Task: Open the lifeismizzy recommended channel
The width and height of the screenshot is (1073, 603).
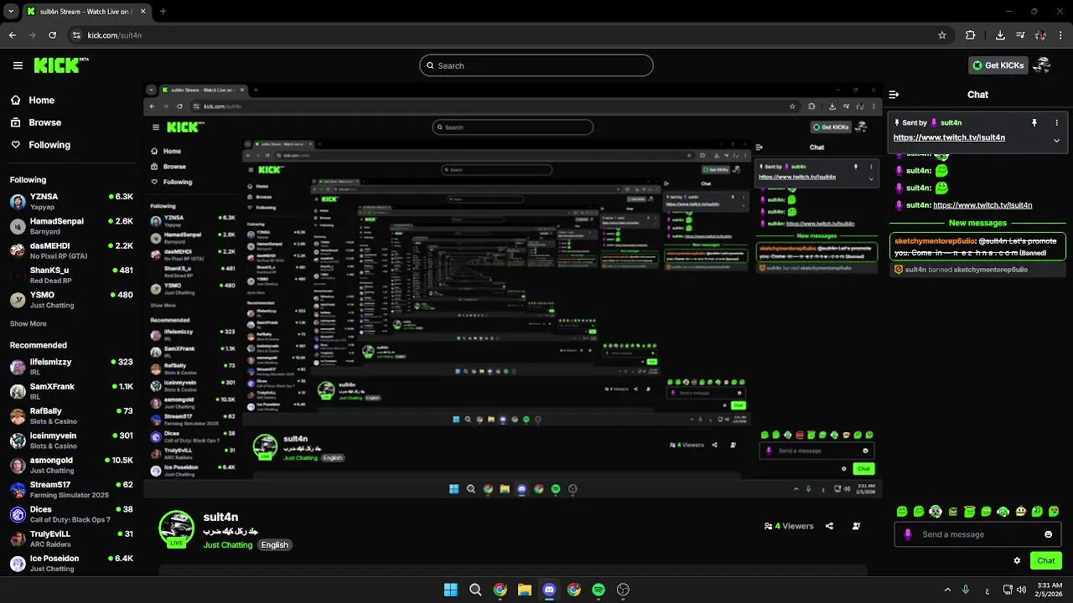Action: (x=71, y=367)
